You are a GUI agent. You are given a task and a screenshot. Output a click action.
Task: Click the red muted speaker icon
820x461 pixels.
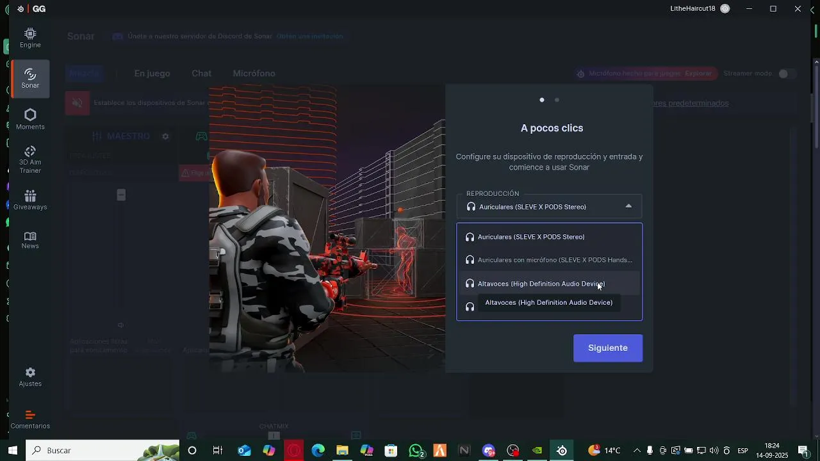pos(78,103)
